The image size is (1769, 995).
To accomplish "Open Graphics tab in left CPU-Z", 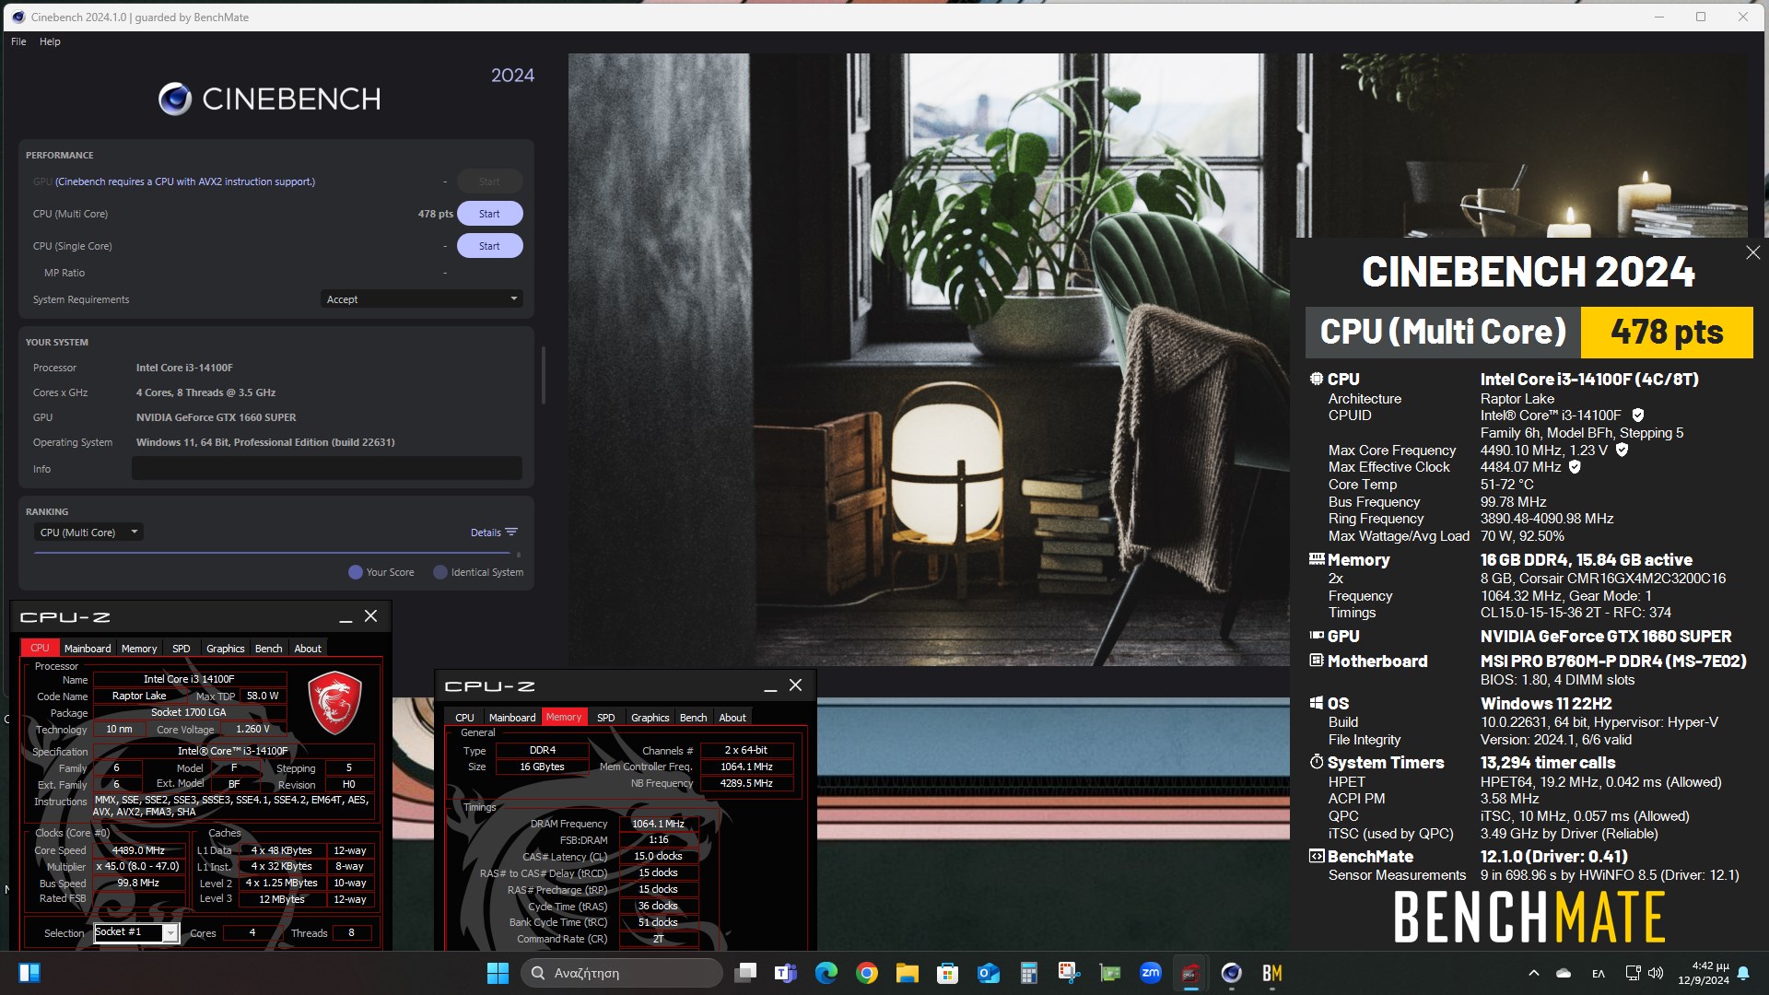I will coord(226,649).
